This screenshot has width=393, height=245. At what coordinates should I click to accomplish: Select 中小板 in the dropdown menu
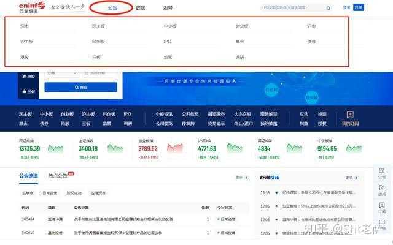170,26
